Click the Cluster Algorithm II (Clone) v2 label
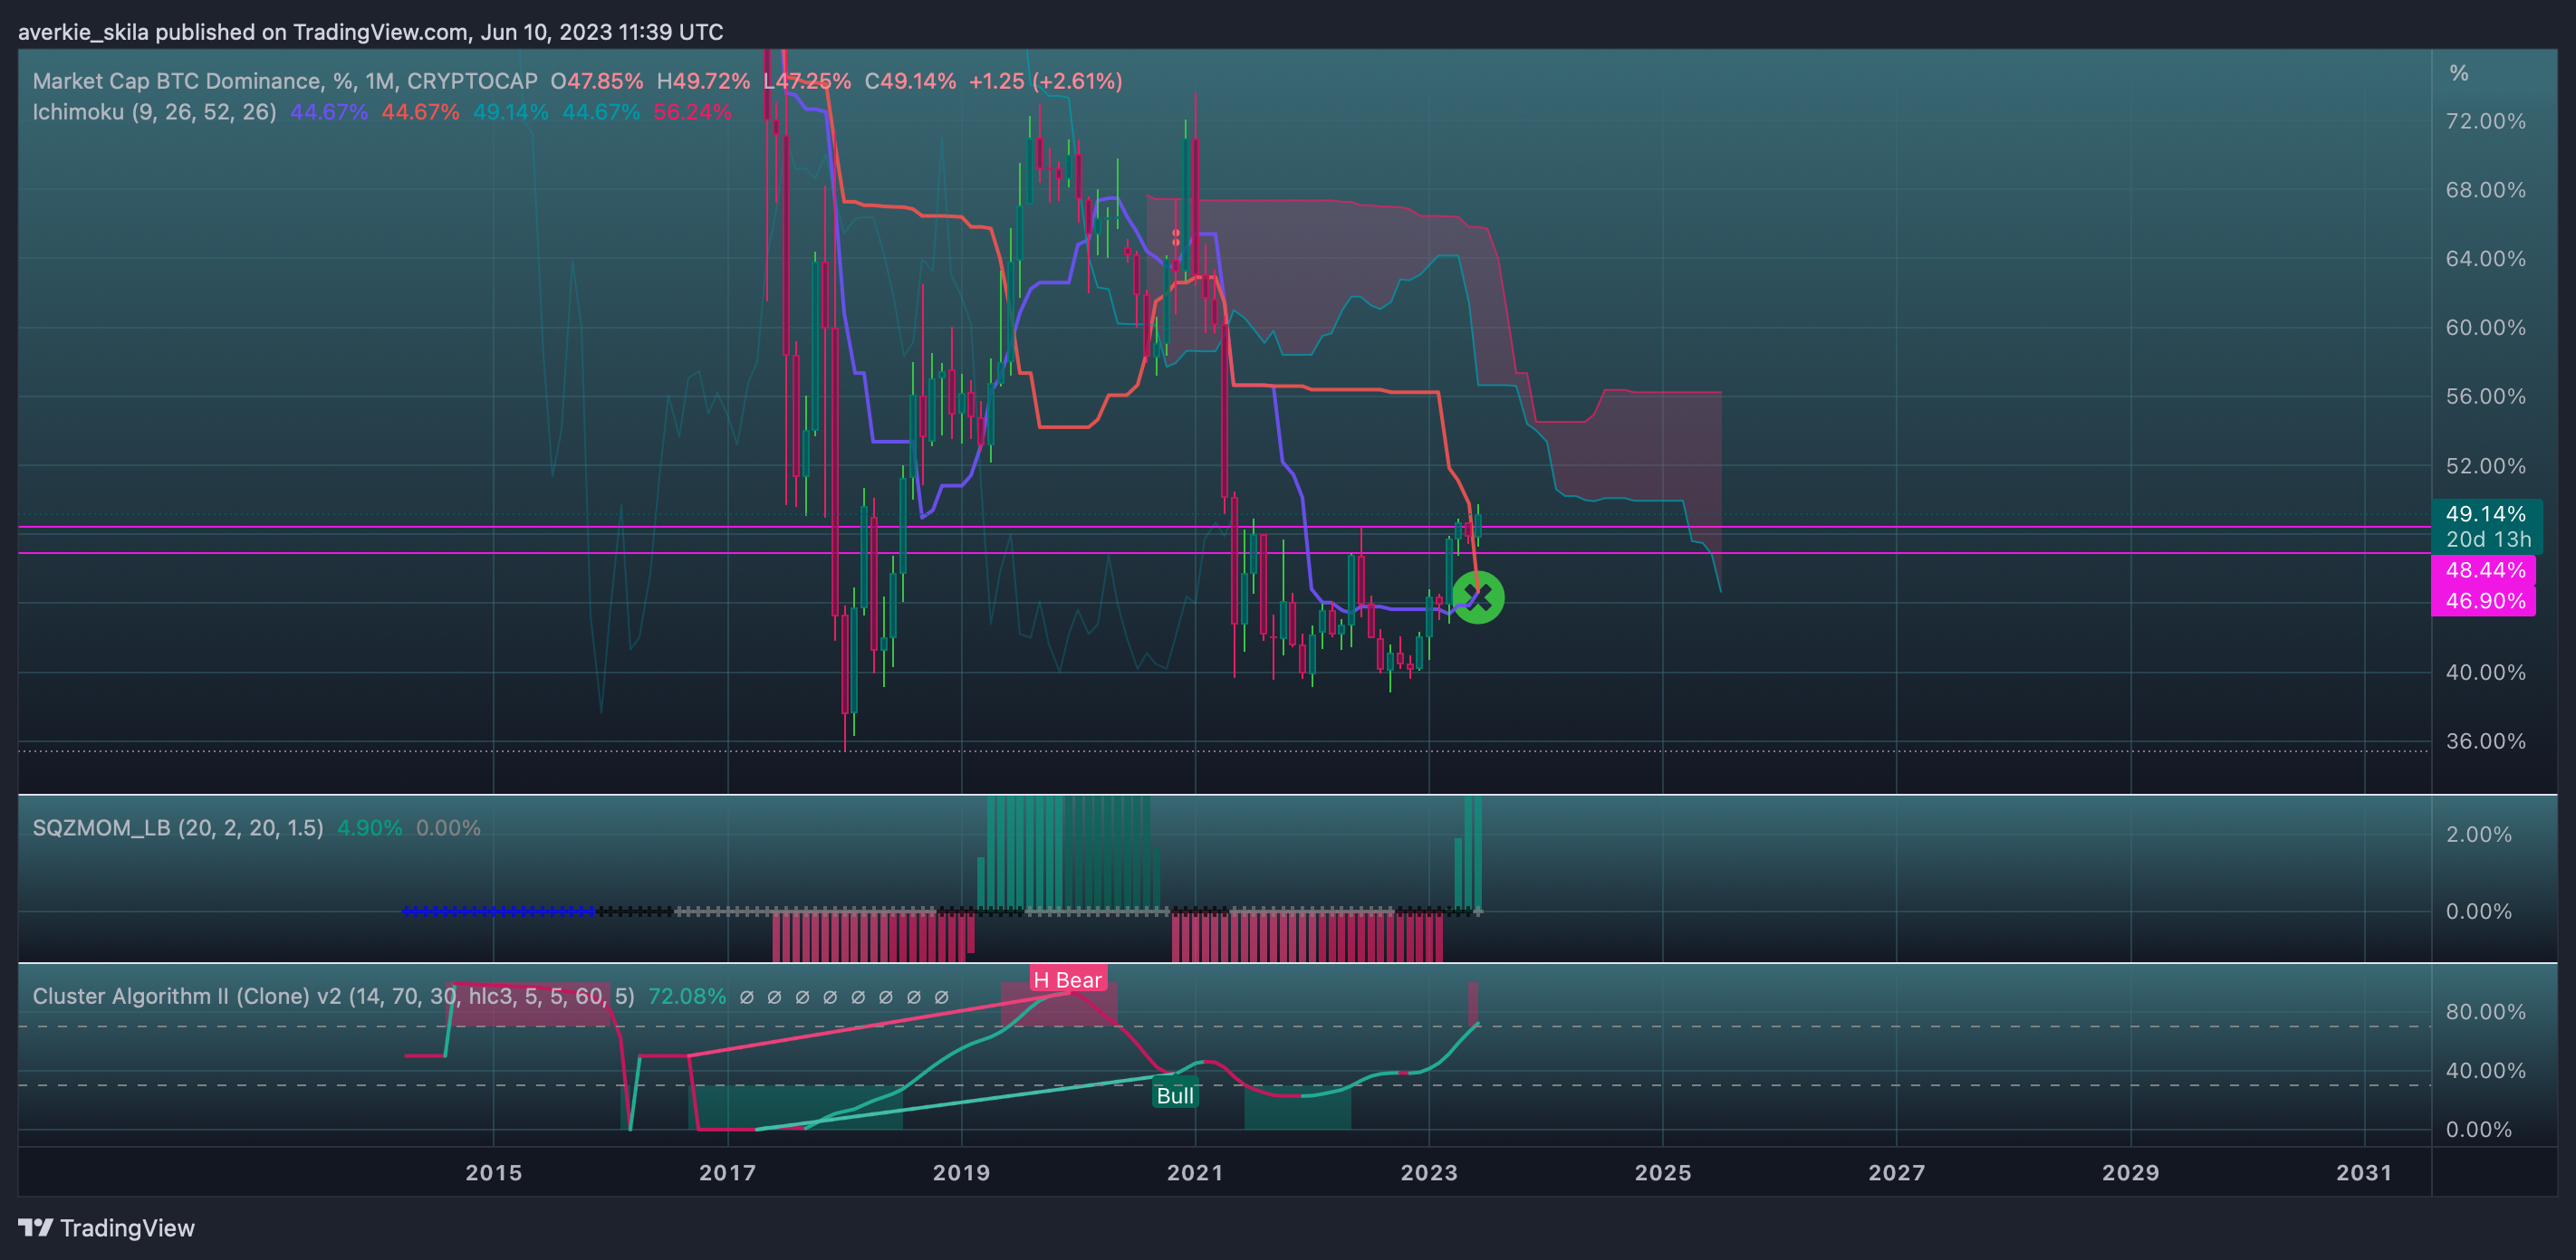The height and width of the screenshot is (1260, 2576). click(333, 997)
